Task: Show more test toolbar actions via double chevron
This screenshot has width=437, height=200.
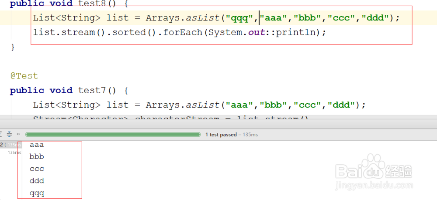Action: tap(18, 134)
